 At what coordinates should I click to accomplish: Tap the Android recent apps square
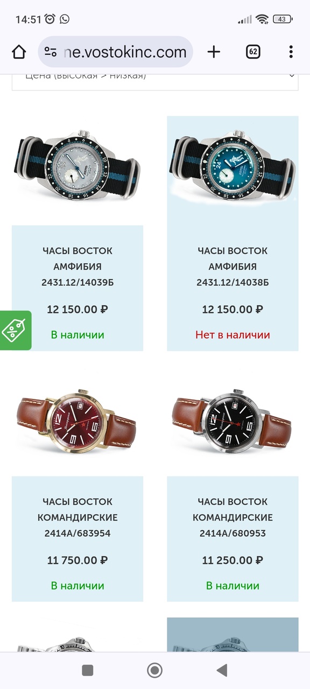pos(88,670)
